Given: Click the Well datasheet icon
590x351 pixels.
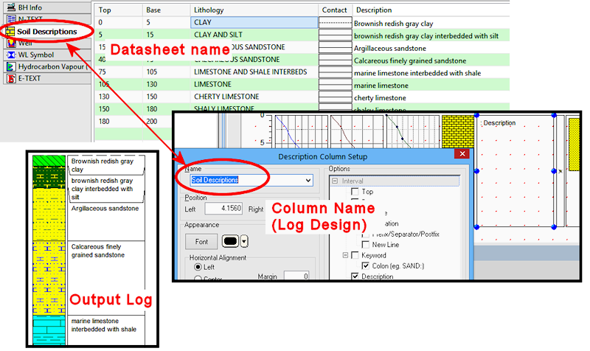Looking at the screenshot, I should tap(10, 44).
